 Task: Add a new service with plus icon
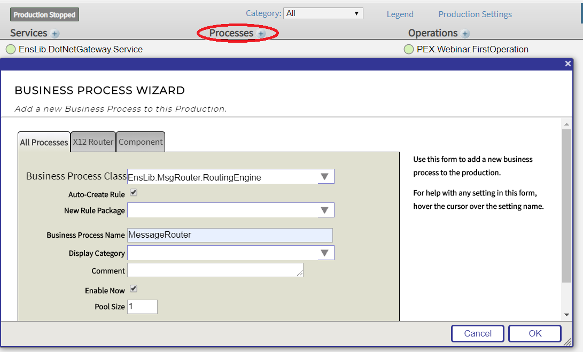coord(55,34)
